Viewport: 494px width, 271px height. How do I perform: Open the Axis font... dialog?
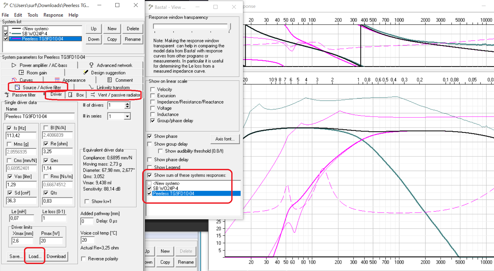[x=225, y=139]
